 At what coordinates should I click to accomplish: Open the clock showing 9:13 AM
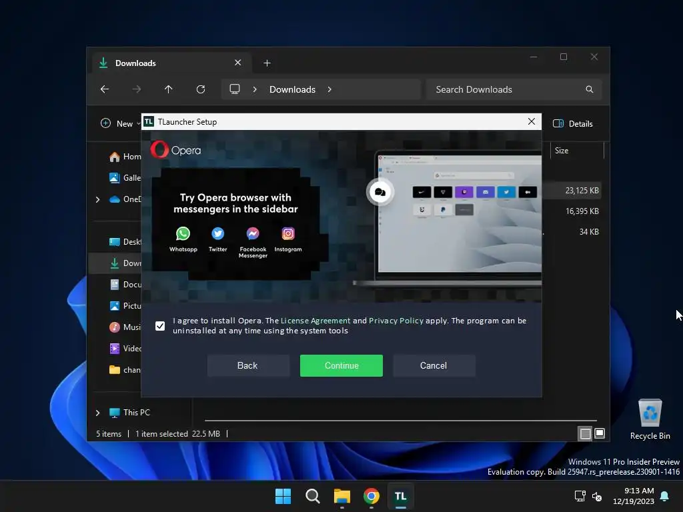point(634,496)
